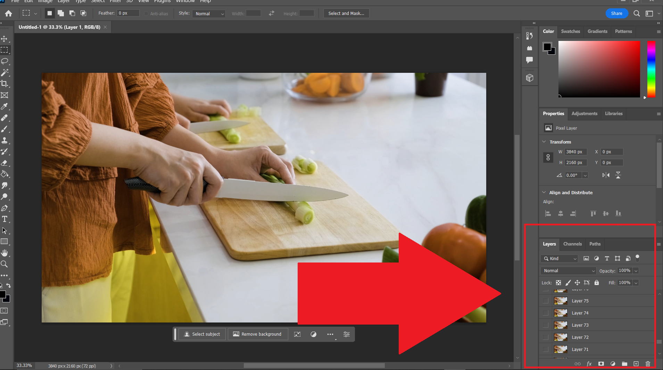Switch to the Channels tab
The height and width of the screenshot is (370, 663).
pos(572,244)
